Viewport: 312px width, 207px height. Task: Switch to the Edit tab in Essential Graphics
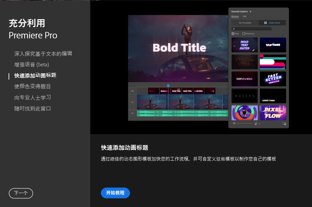coord(244,16)
